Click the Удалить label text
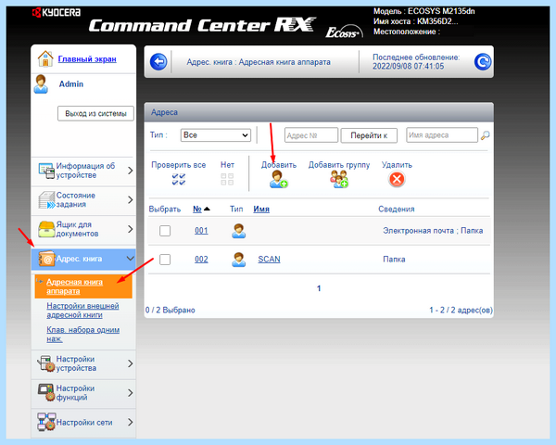This screenshot has height=445, width=556. point(397,165)
